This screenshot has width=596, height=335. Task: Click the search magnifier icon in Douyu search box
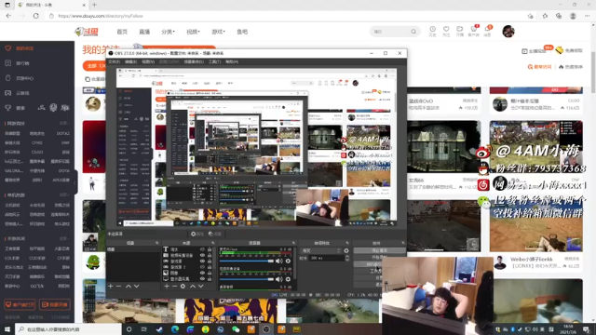tap(413, 32)
